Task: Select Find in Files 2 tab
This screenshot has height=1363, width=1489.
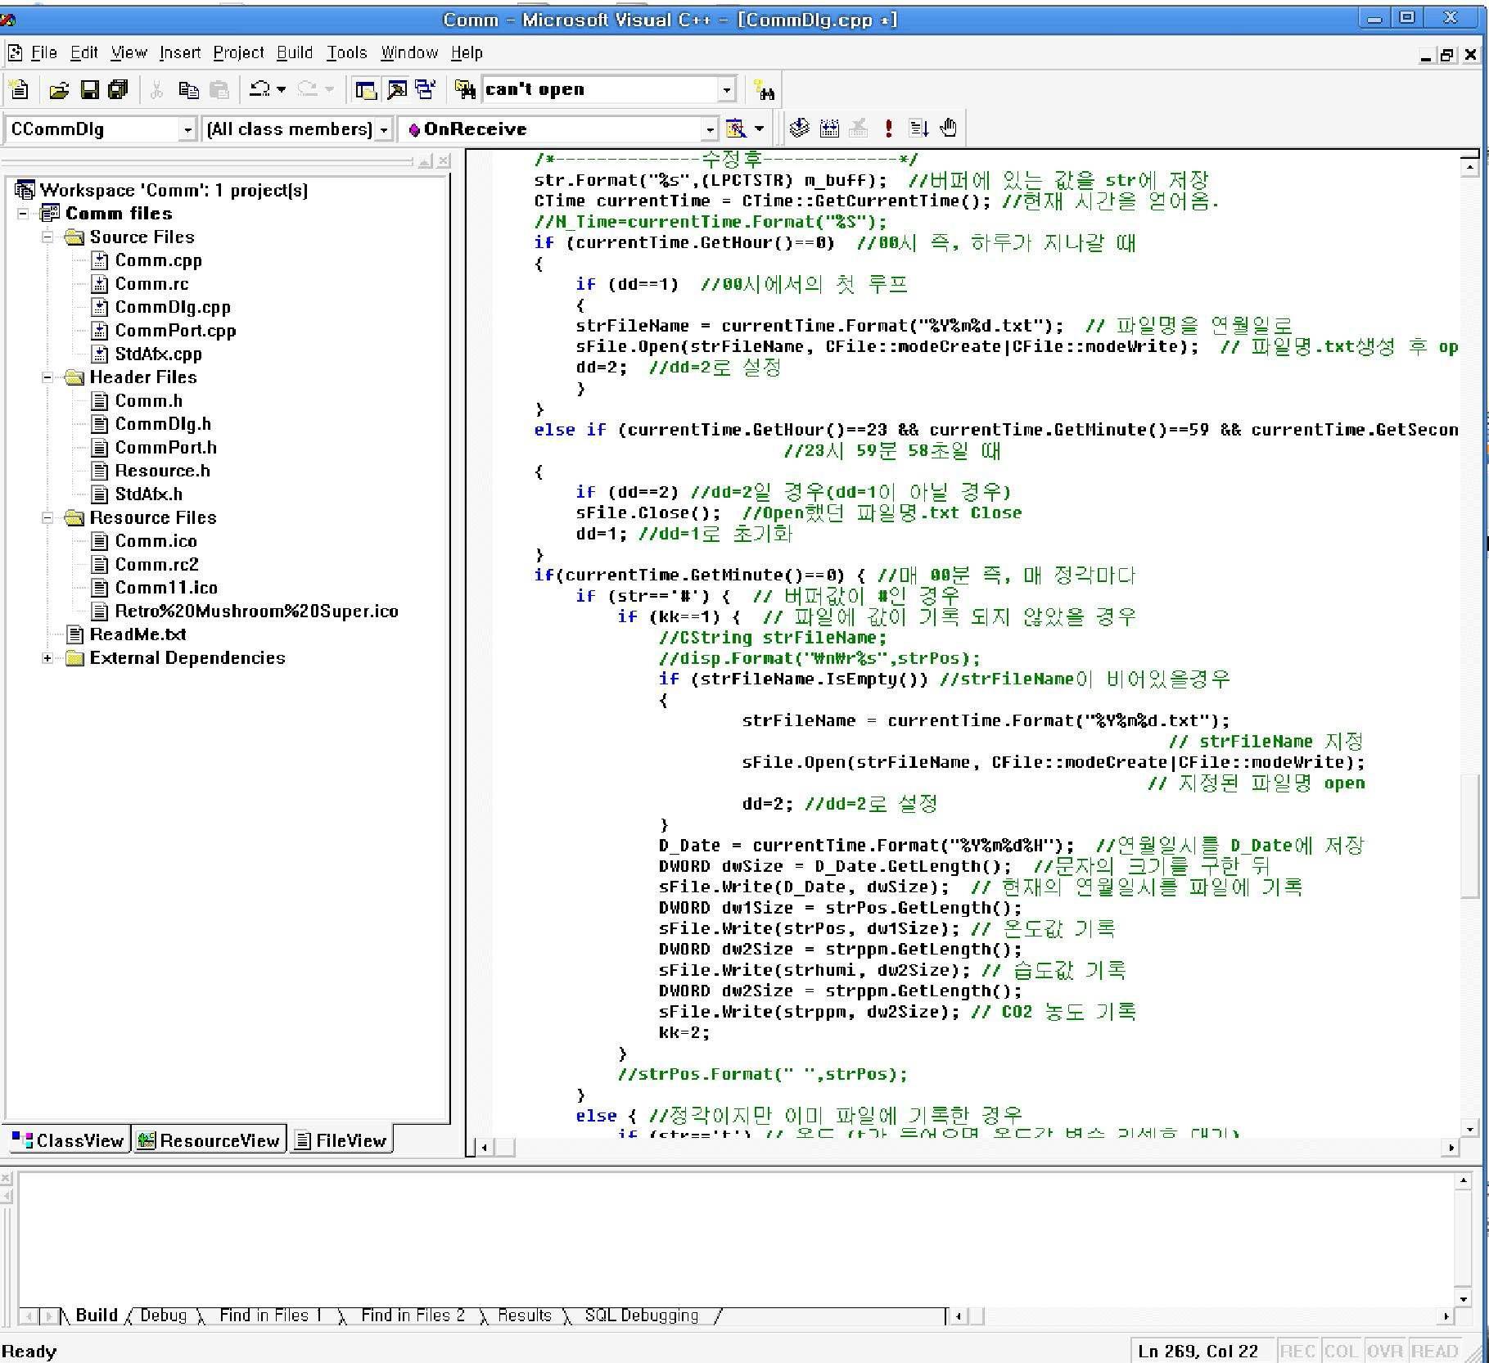Action: point(413,1316)
